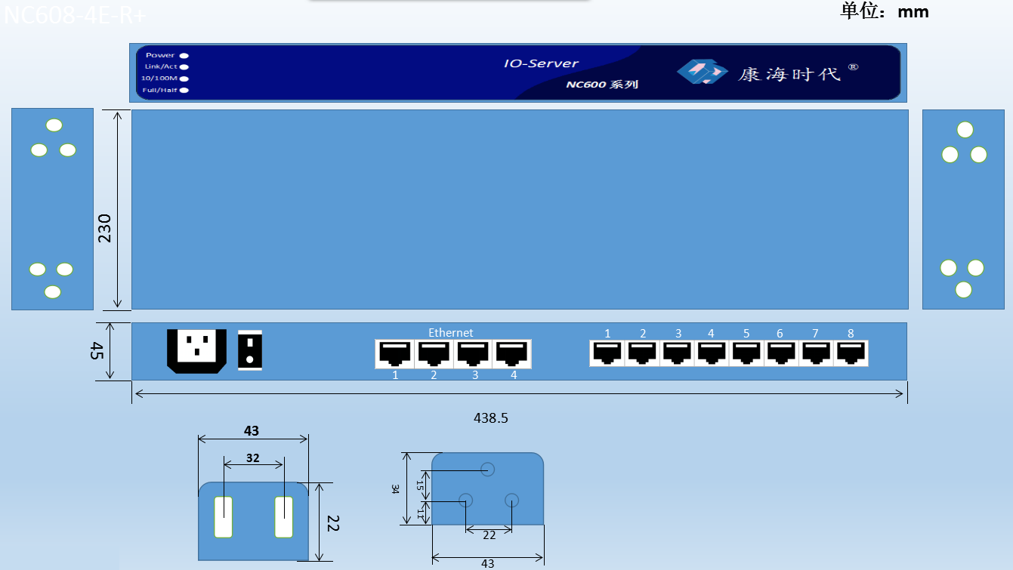This screenshot has height=570, width=1013.
Task: Click the "230" depth dimension
Action: pyautogui.click(x=104, y=229)
